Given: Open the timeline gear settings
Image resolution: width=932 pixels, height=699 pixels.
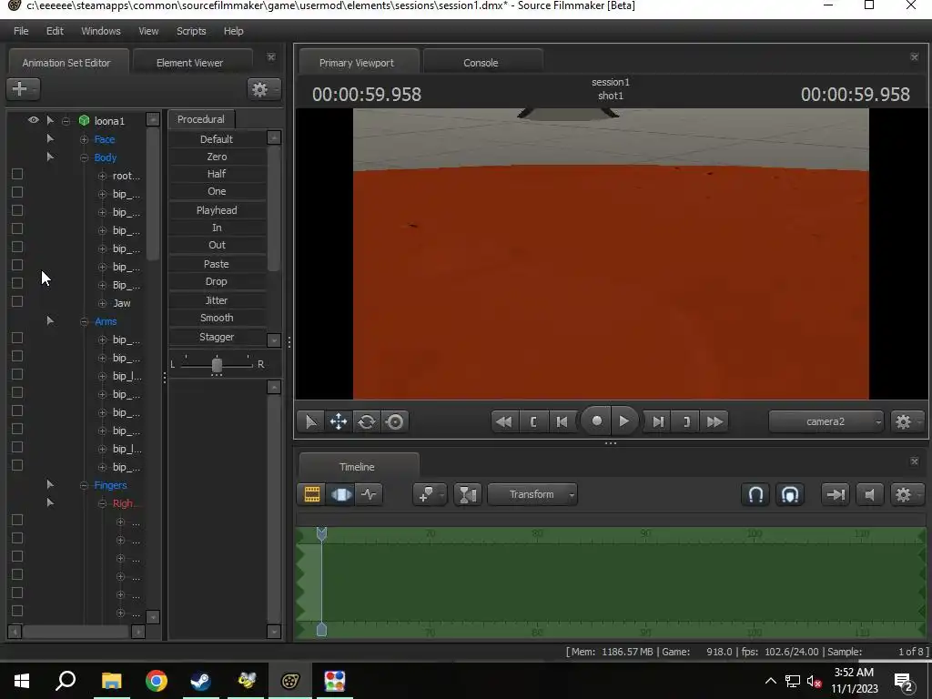Looking at the screenshot, I should pyautogui.click(x=907, y=494).
